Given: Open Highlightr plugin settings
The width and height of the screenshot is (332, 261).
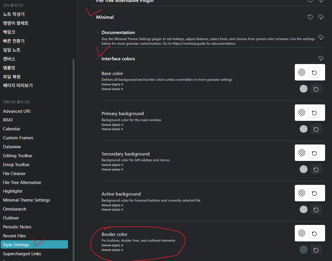Looking at the screenshot, I should pos(13,191).
